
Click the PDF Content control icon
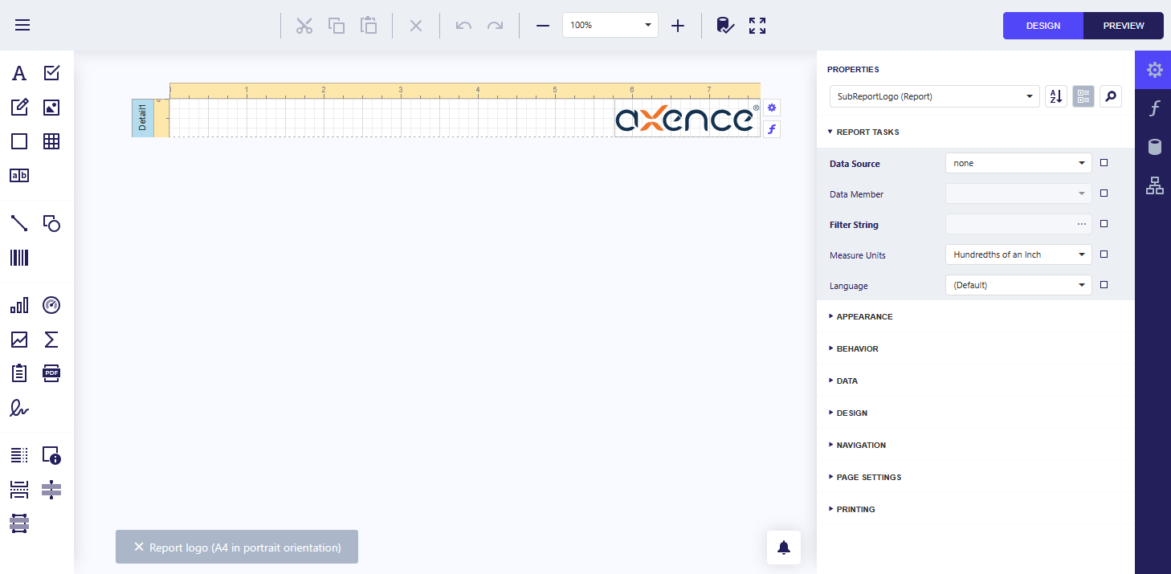click(x=51, y=373)
